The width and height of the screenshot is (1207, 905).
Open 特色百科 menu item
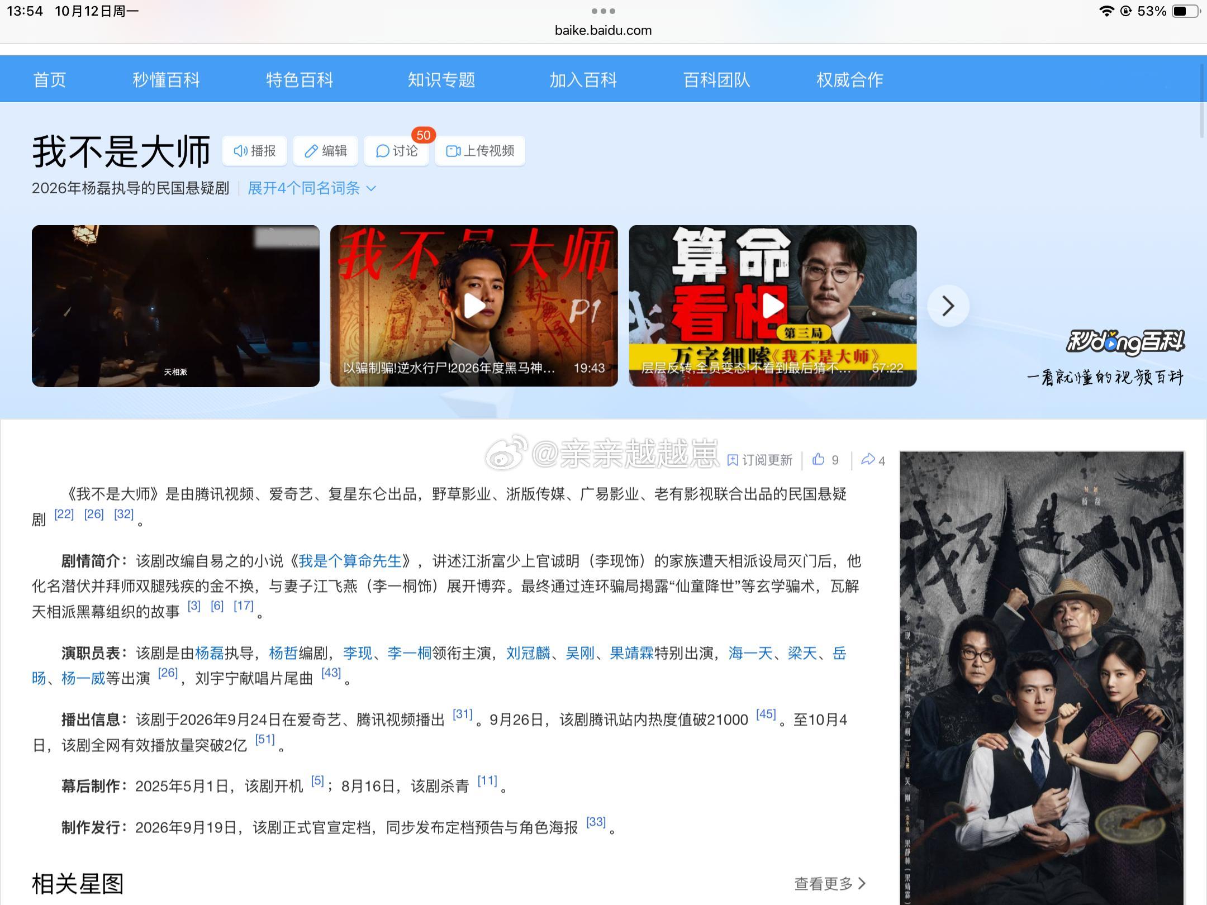[x=300, y=79]
